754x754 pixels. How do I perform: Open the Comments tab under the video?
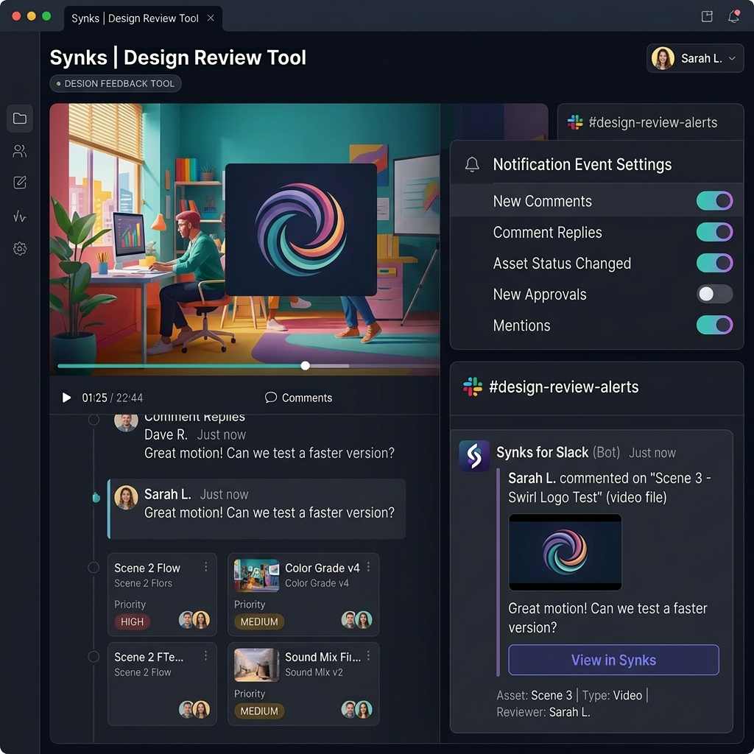click(x=298, y=398)
